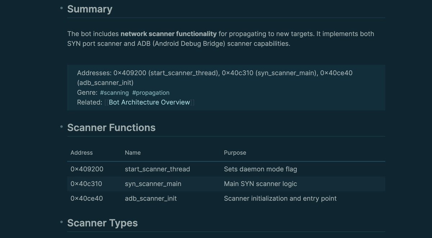Open the #propagation tag

click(150, 93)
